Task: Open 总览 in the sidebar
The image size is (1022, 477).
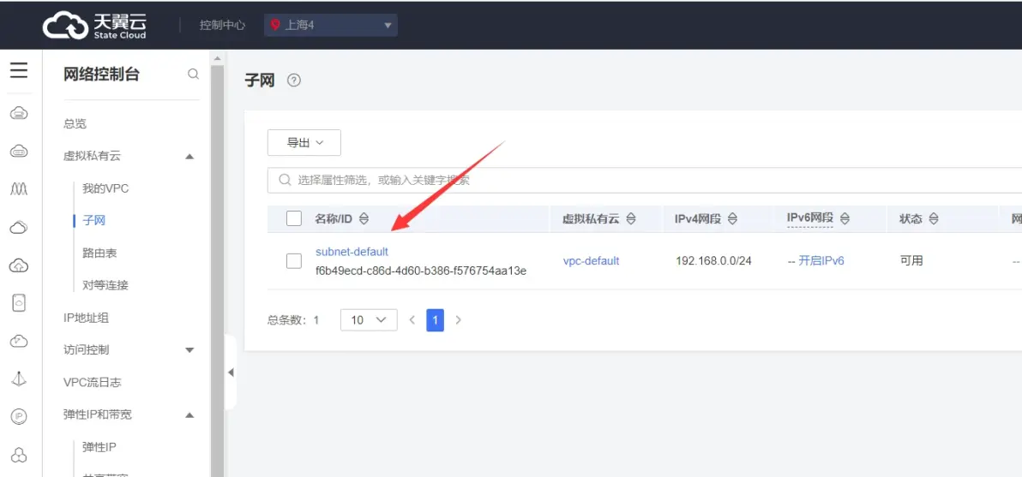Action: click(75, 123)
